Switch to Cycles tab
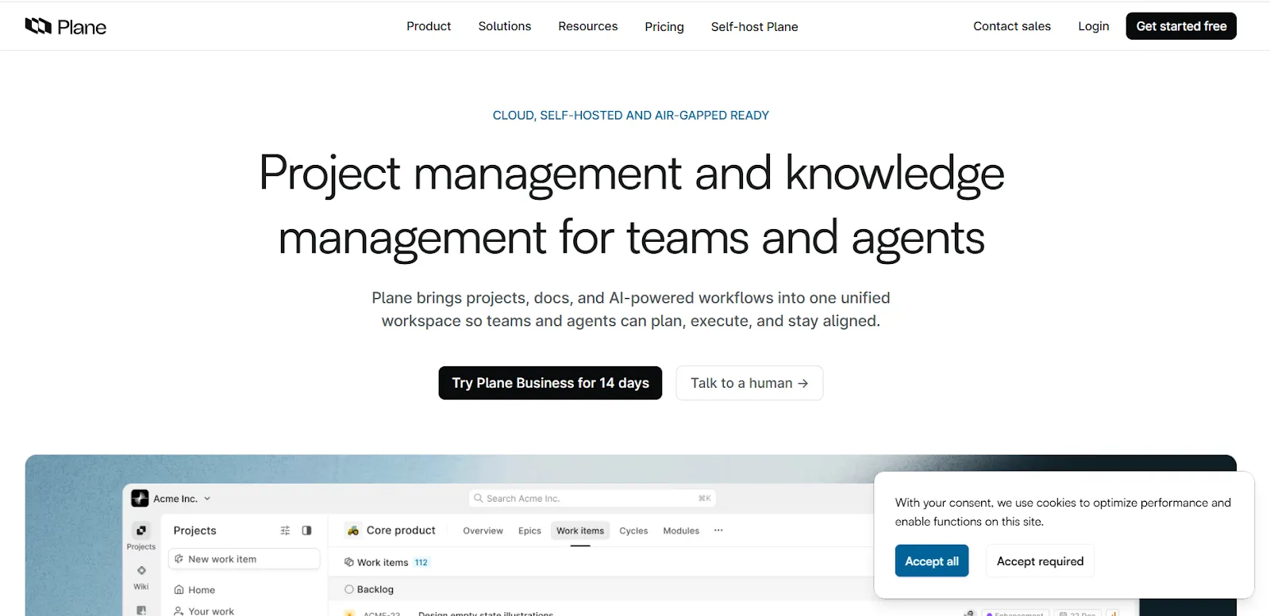 click(633, 531)
